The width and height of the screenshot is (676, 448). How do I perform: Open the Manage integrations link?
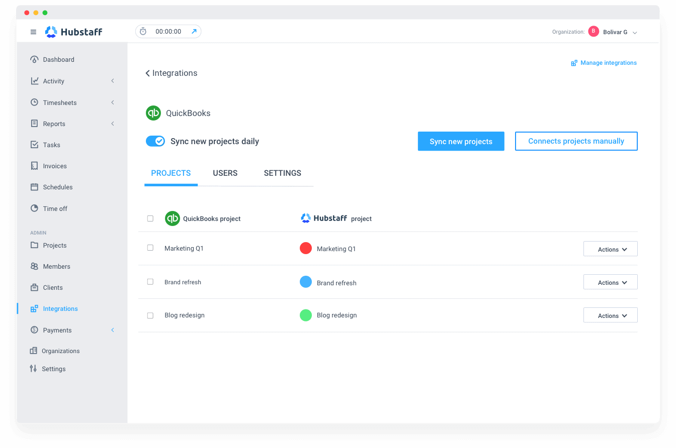click(609, 63)
